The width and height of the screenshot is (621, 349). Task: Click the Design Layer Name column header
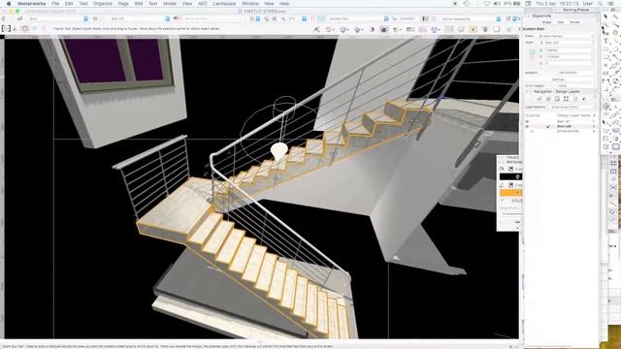(x=573, y=115)
